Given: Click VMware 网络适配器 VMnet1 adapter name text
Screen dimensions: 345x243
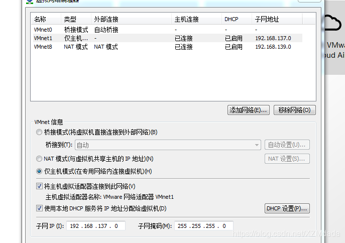Looking at the screenshot, I should (x=139, y=197).
